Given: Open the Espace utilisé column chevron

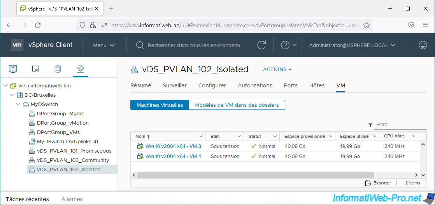Looking at the screenshot, I should tap(375, 136).
